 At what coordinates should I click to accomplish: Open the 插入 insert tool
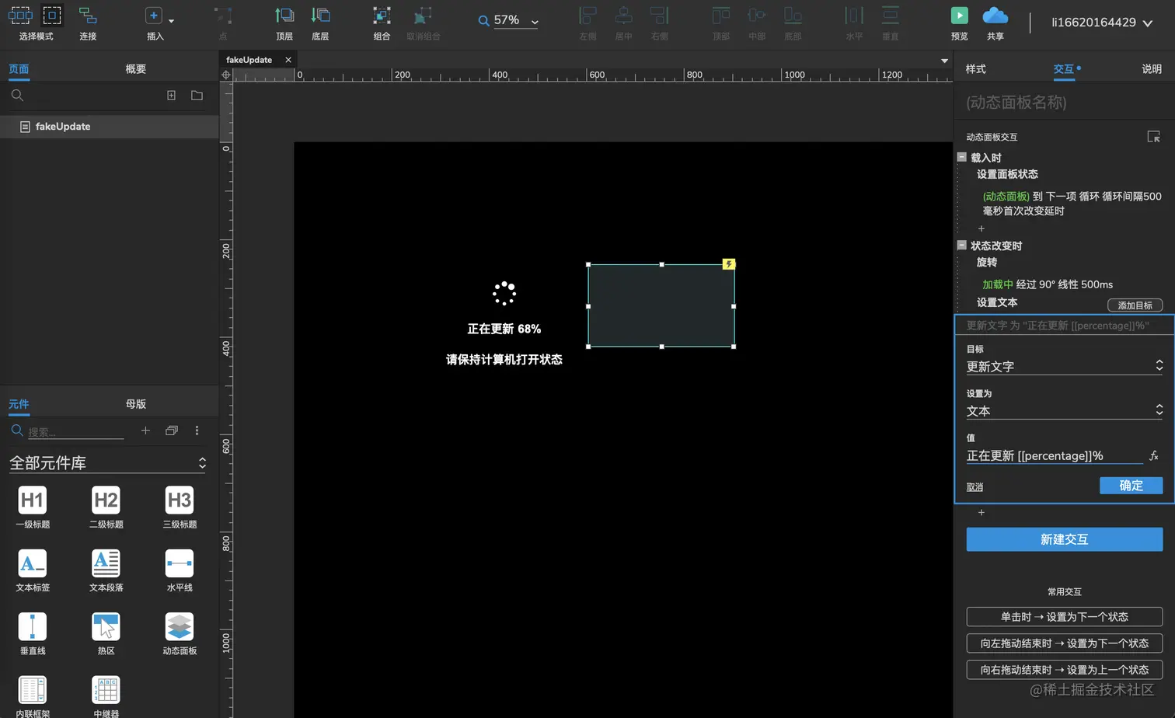pyautogui.click(x=155, y=23)
